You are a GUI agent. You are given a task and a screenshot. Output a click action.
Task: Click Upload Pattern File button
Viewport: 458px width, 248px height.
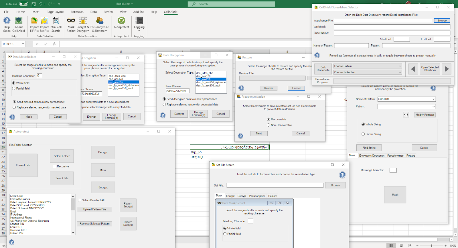[x=94, y=209]
